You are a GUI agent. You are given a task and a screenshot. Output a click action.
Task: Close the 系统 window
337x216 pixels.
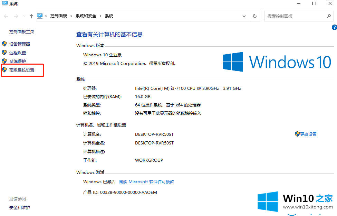tap(330, 4)
